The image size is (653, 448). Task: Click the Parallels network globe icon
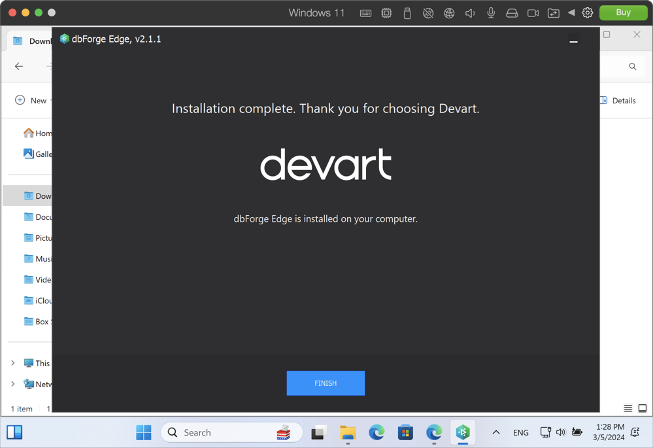[x=449, y=13]
